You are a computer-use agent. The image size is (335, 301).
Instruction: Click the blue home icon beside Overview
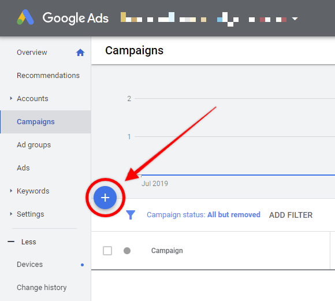click(80, 53)
